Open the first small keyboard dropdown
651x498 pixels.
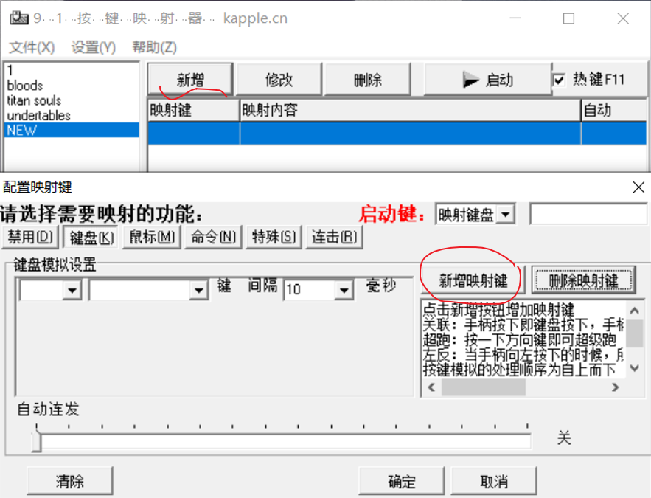[72, 290]
